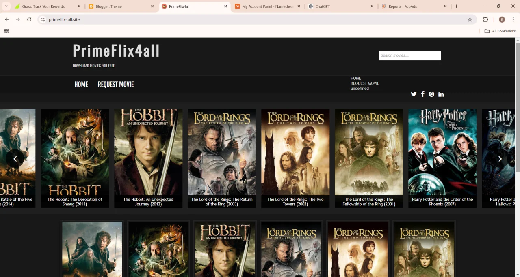Viewport: 520px width, 277px height.
Task: Select HOME in the main navigation
Action: [81, 84]
